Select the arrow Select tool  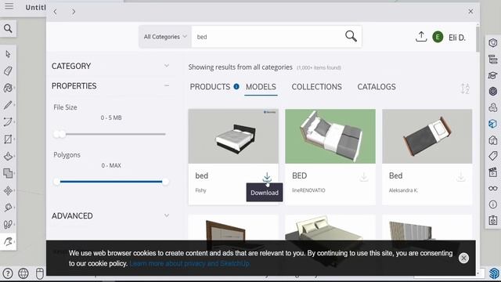click(x=8, y=54)
